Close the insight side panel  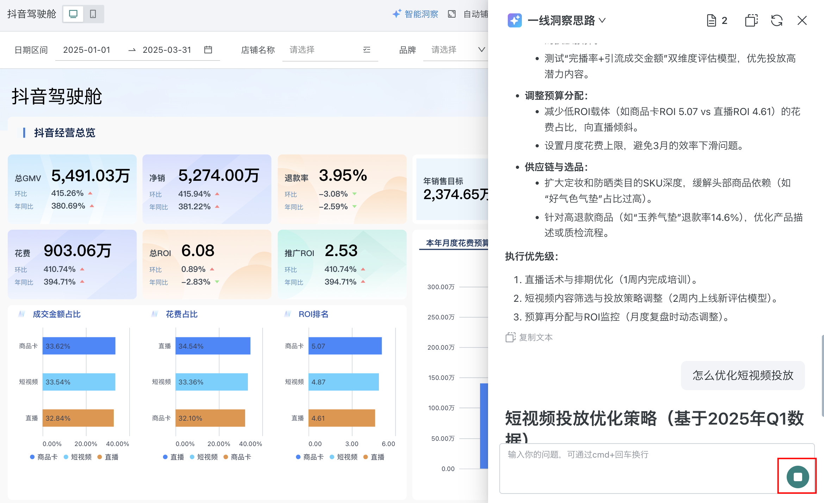802,20
